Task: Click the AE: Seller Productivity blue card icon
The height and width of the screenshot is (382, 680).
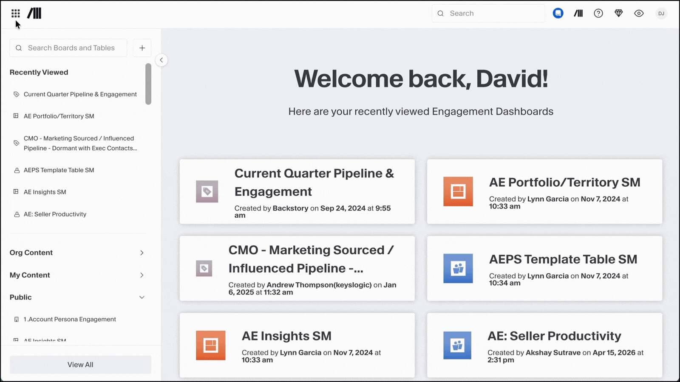Action: coord(457,345)
